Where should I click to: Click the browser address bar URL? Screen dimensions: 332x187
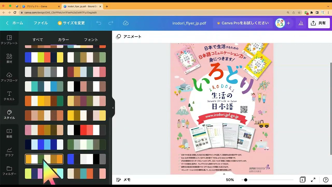coord(61,12)
